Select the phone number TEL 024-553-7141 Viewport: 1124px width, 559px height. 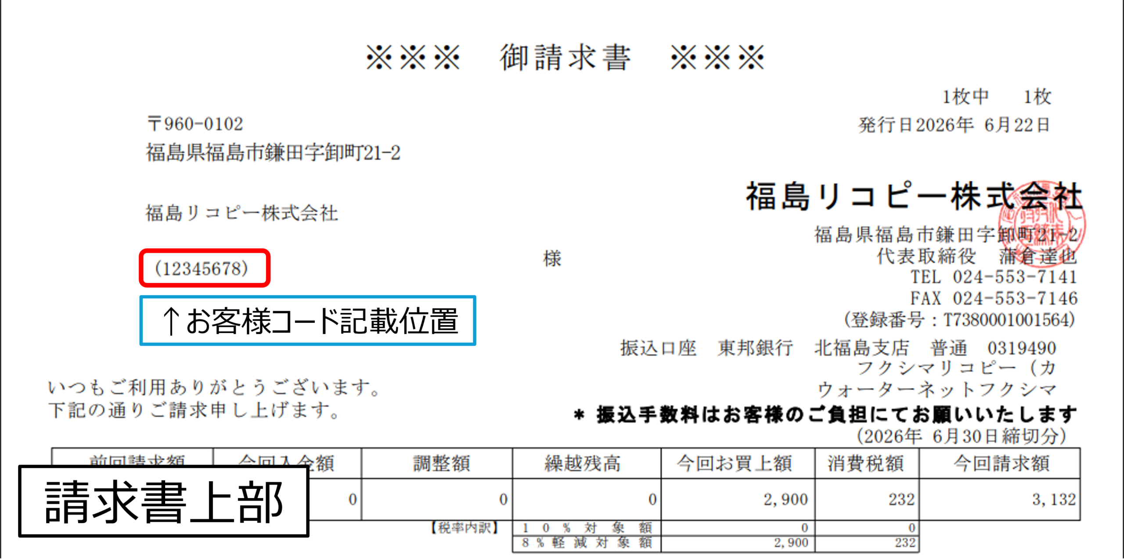tap(994, 277)
